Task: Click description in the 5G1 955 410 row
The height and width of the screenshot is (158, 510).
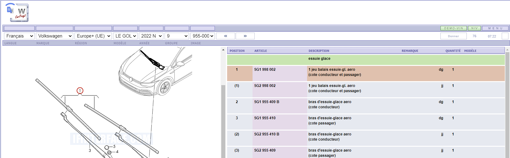Action: coord(330,120)
